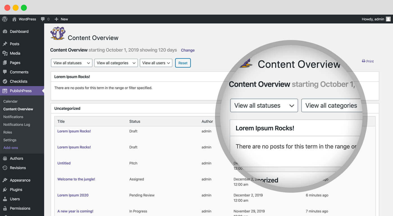Screen dimensions: 393x216
Task: Go to the Add-ons submenu item
Action: 11,148
